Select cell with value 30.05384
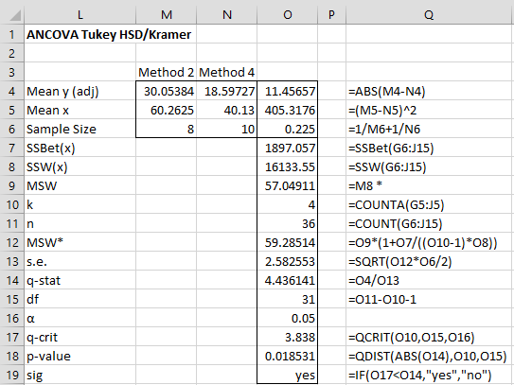Image resolution: width=514 pixels, height=385 pixels. (x=167, y=91)
